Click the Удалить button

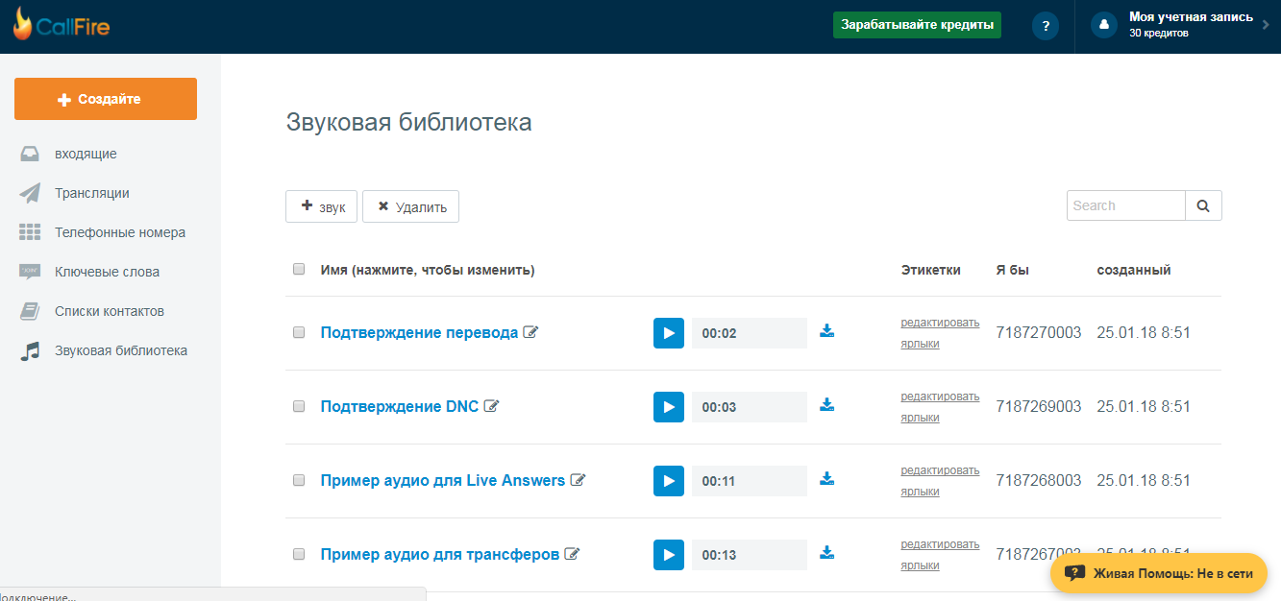[410, 206]
